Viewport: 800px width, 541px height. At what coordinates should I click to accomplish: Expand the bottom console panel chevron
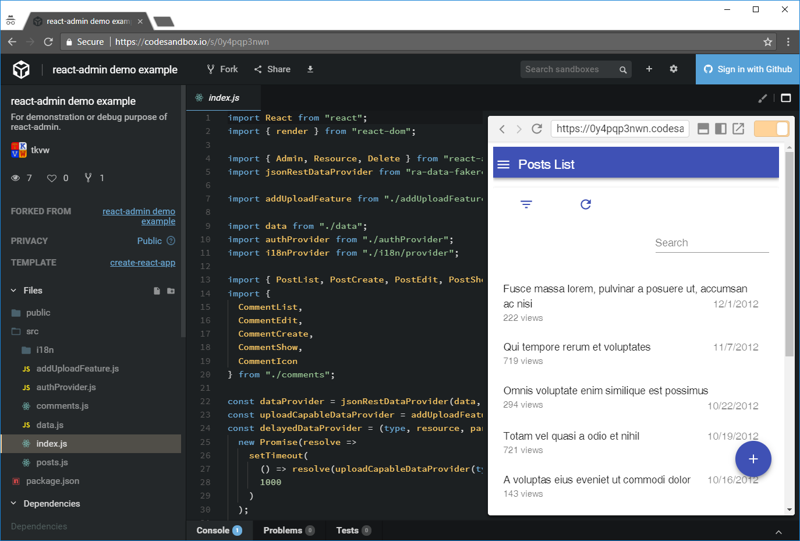[778, 532]
